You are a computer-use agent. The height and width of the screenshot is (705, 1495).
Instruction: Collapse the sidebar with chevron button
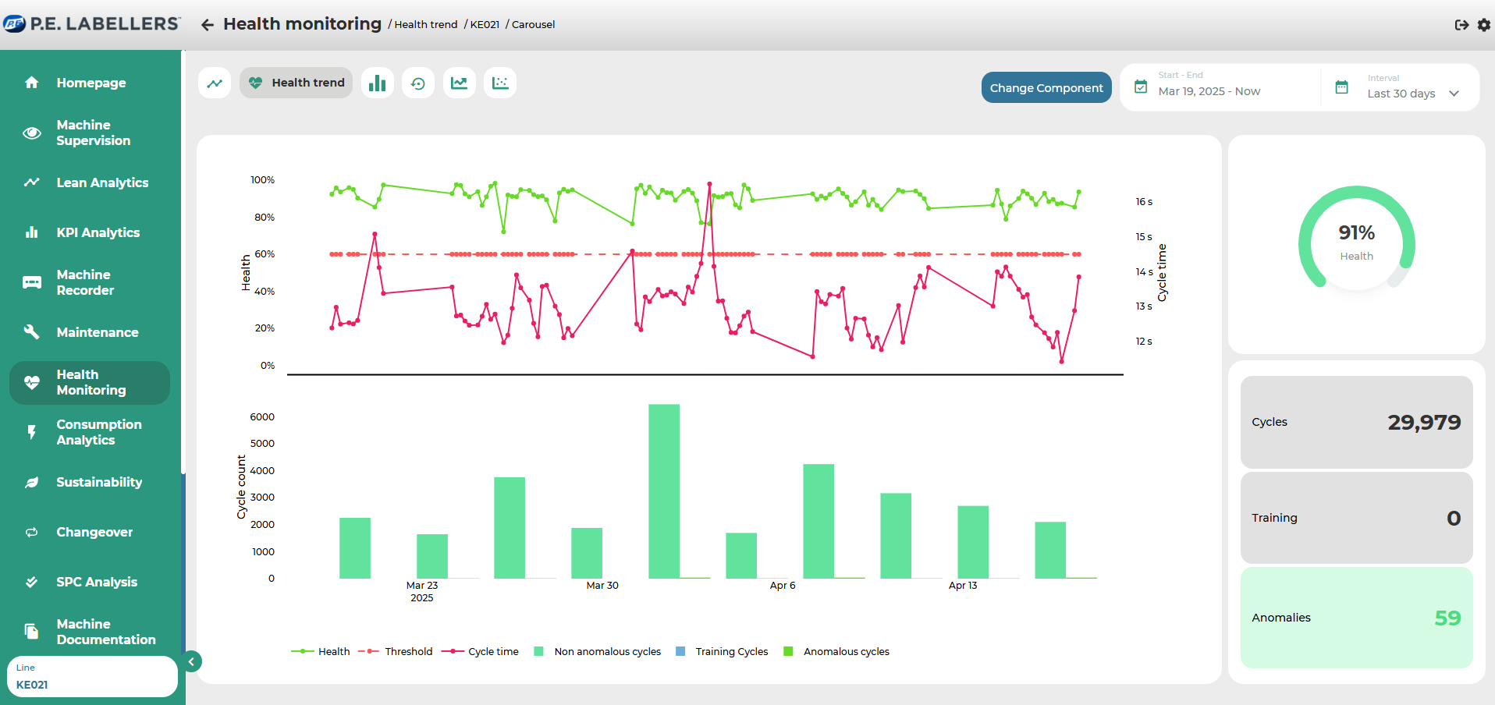(x=191, y=661)
